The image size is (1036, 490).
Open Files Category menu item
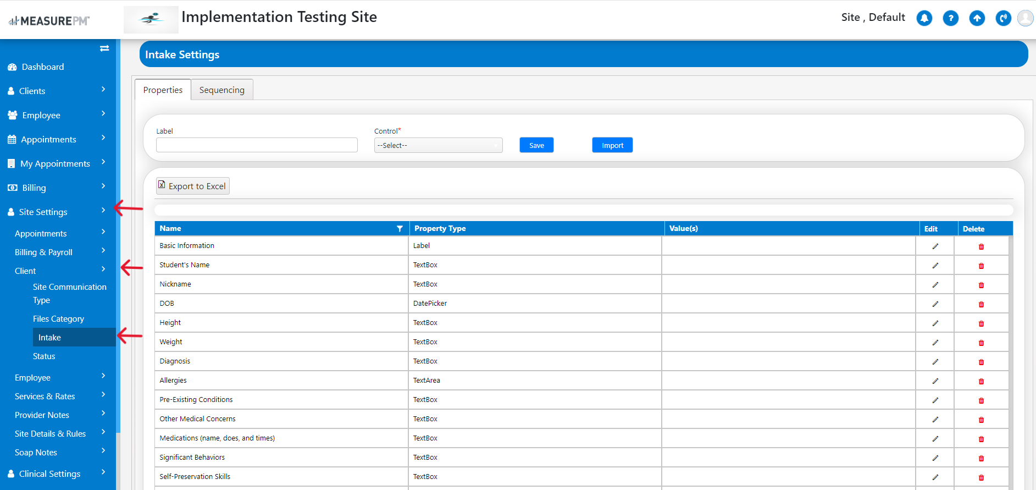pyautogui.click(x=58, y=318)
